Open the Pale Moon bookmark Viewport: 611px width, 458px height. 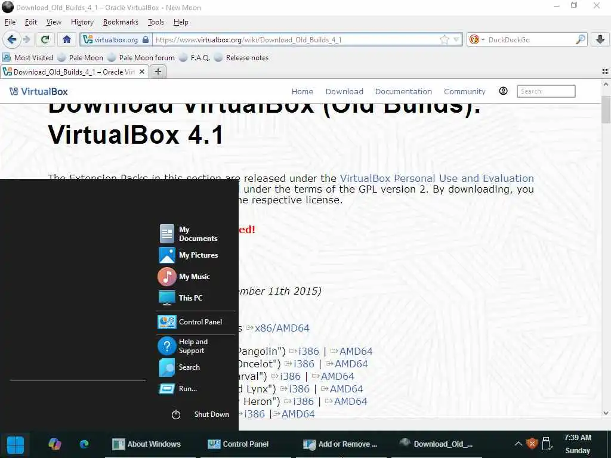[x=81, y=58]
